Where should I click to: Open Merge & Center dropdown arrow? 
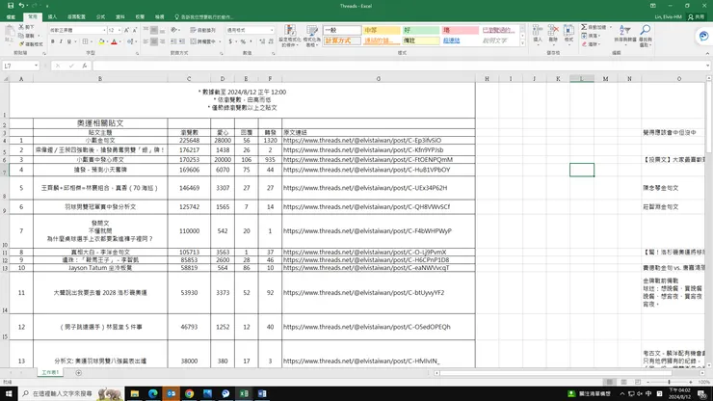pos(220,41)
